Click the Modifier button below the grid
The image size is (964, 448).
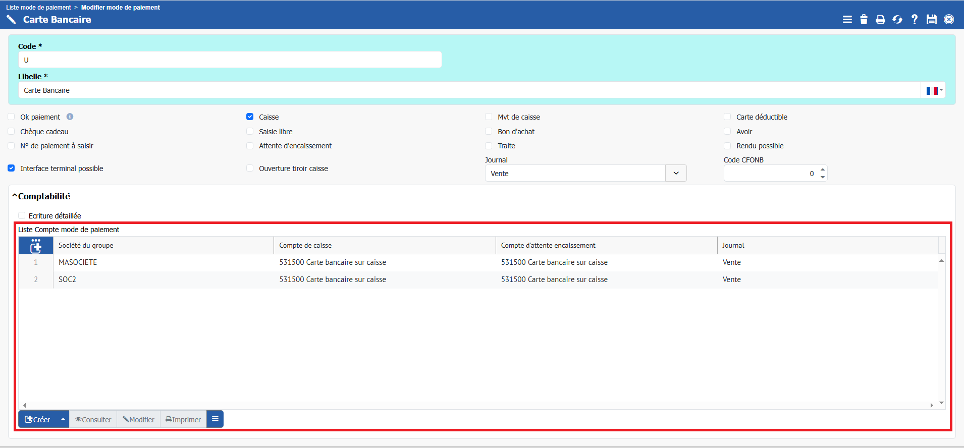click(139, 419)
